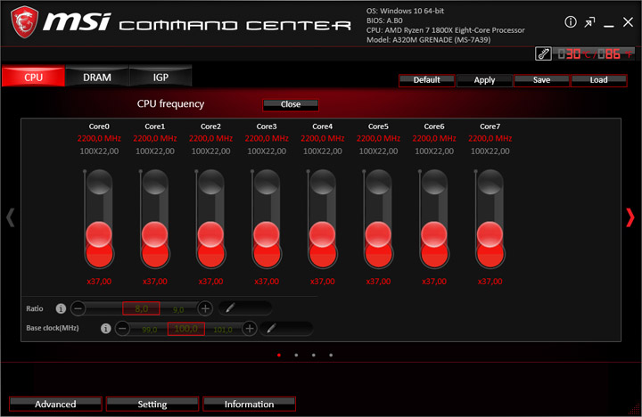The width and height of the screenshot is (642, 417).
Task: Click the Core3 frequency slider knob
Action: tap(267, 234)
